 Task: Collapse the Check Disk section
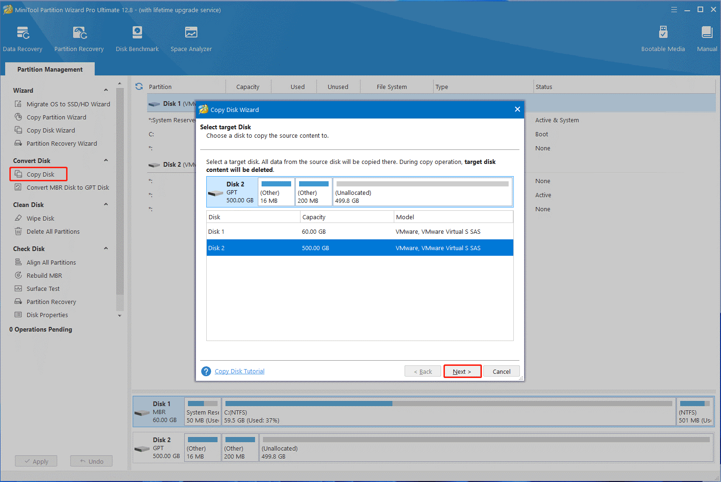point(106,248)
